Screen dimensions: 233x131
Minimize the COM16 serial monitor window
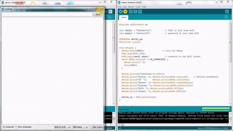88,9
